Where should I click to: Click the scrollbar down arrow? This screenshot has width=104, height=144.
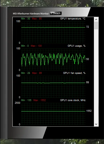click(x=96, y=124)
